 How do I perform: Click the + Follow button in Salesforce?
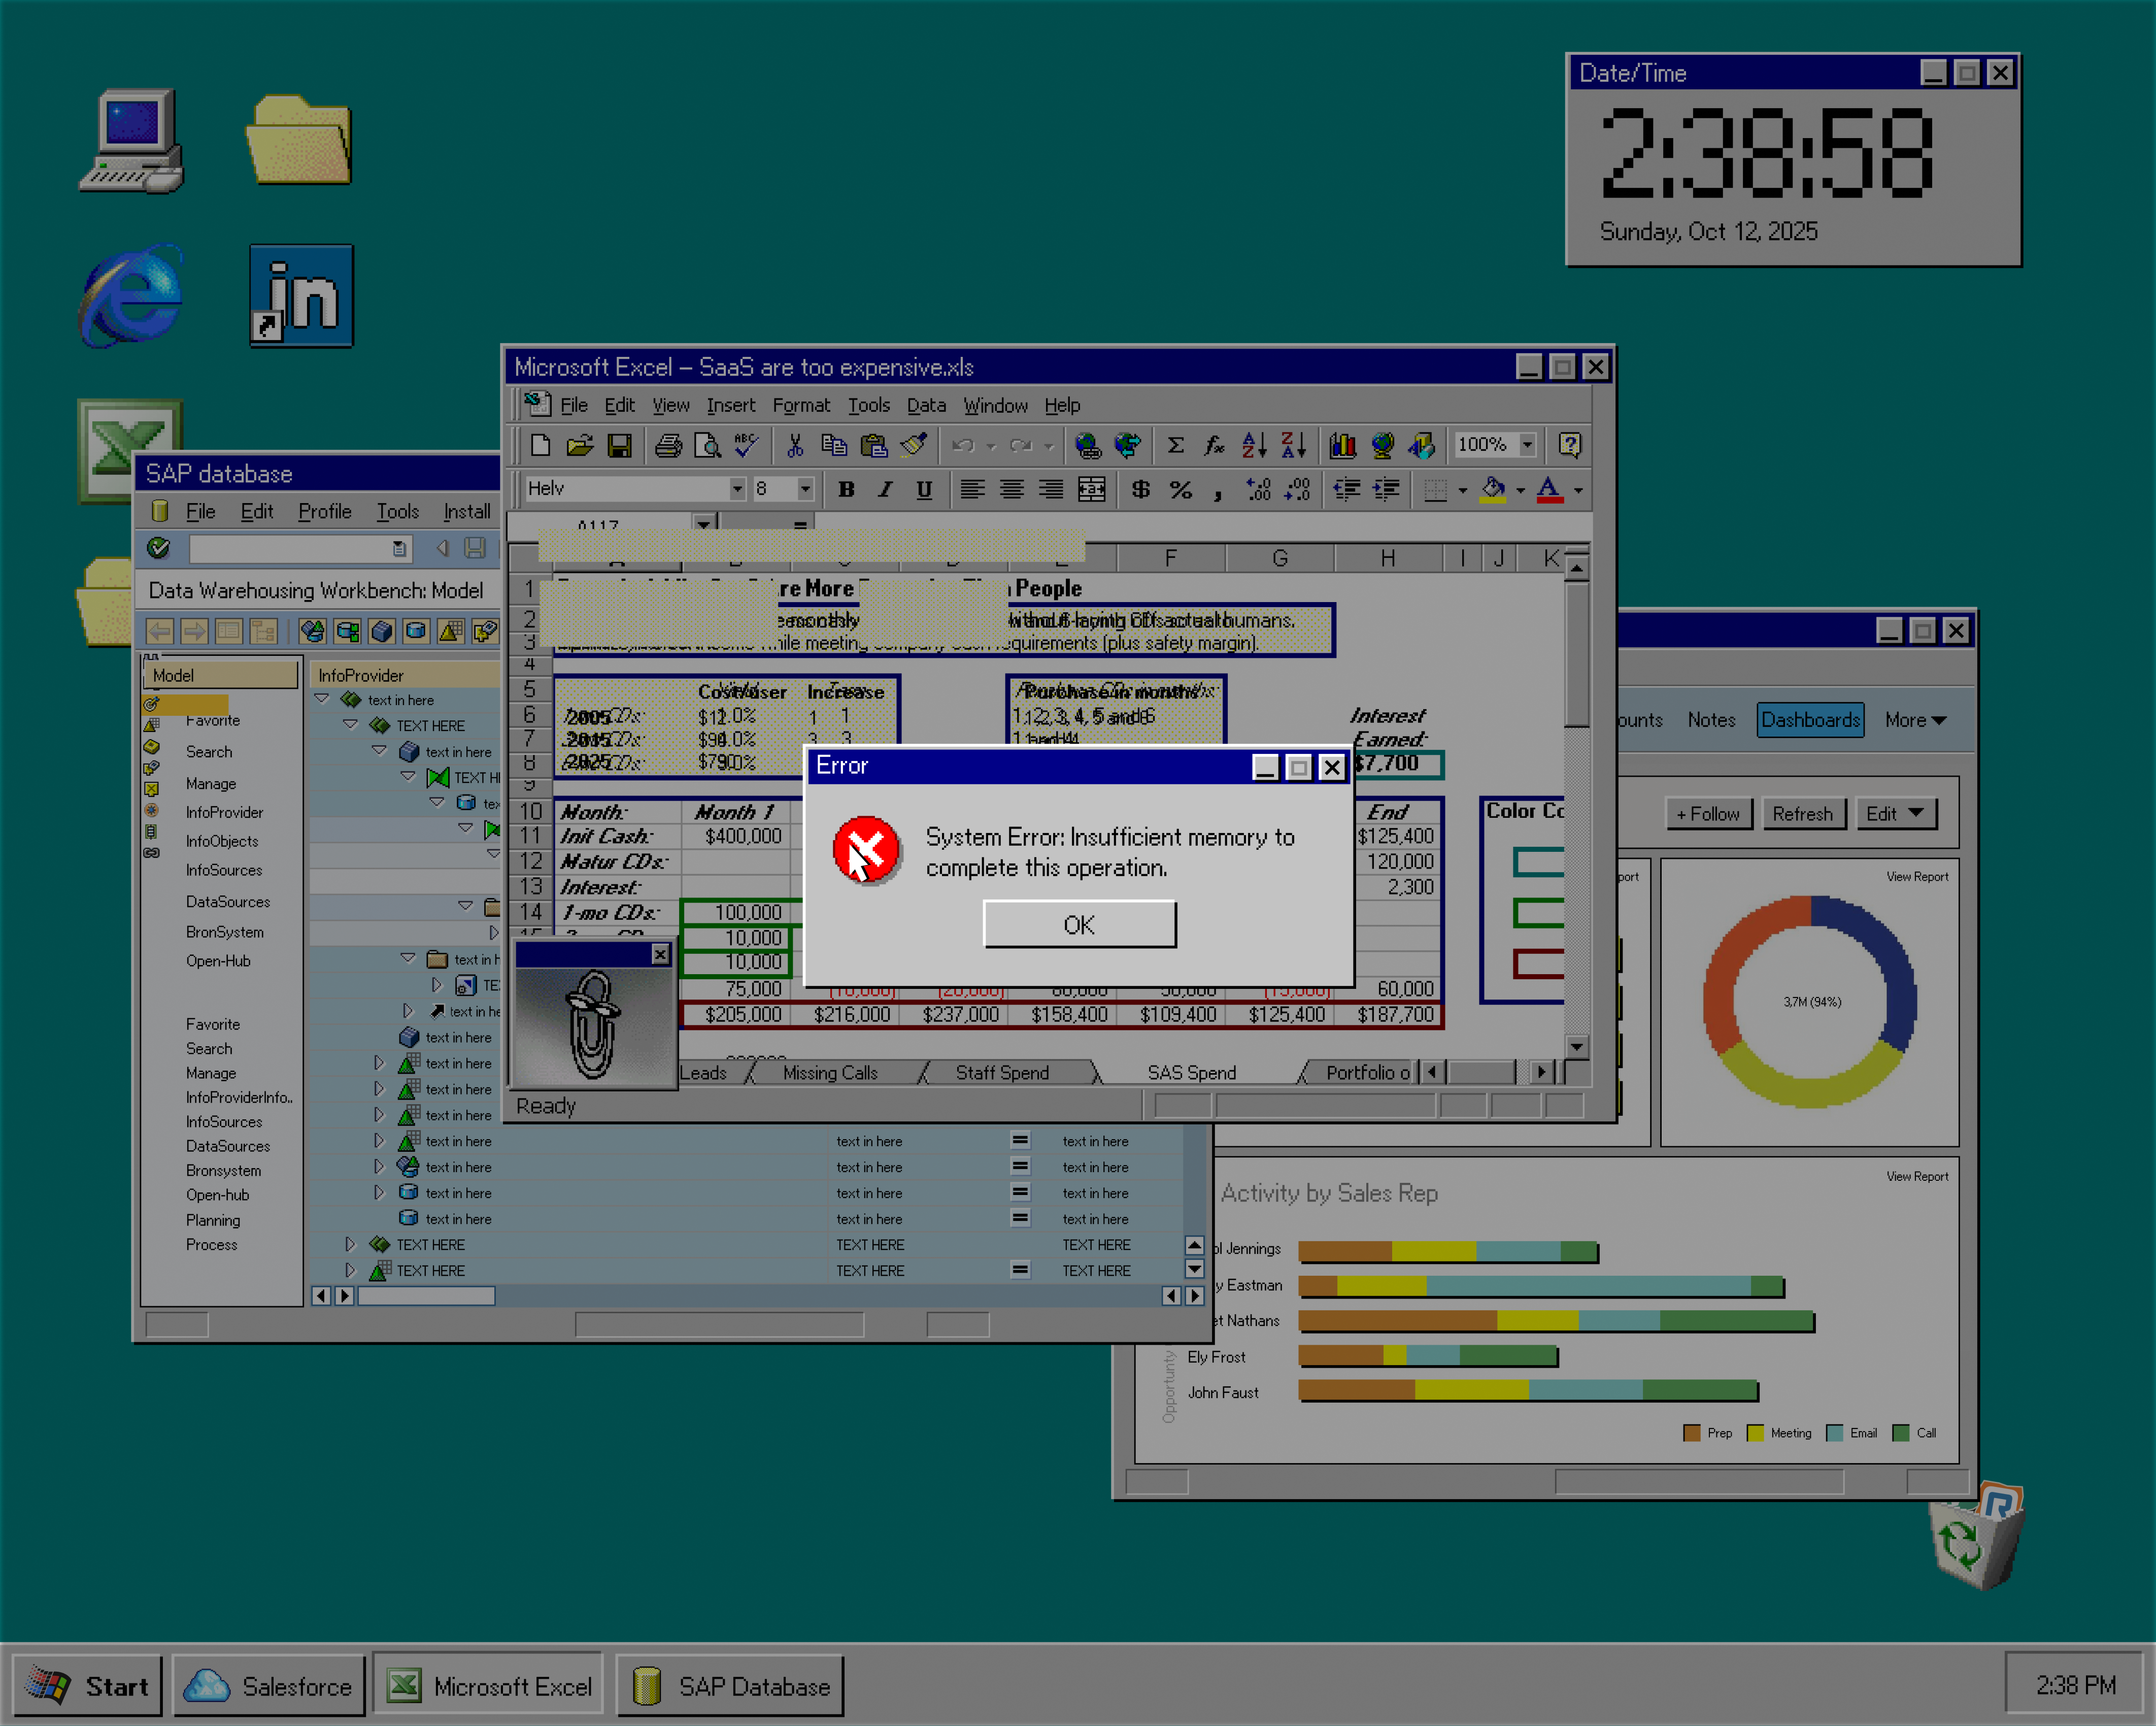[x=1708, y=814]
